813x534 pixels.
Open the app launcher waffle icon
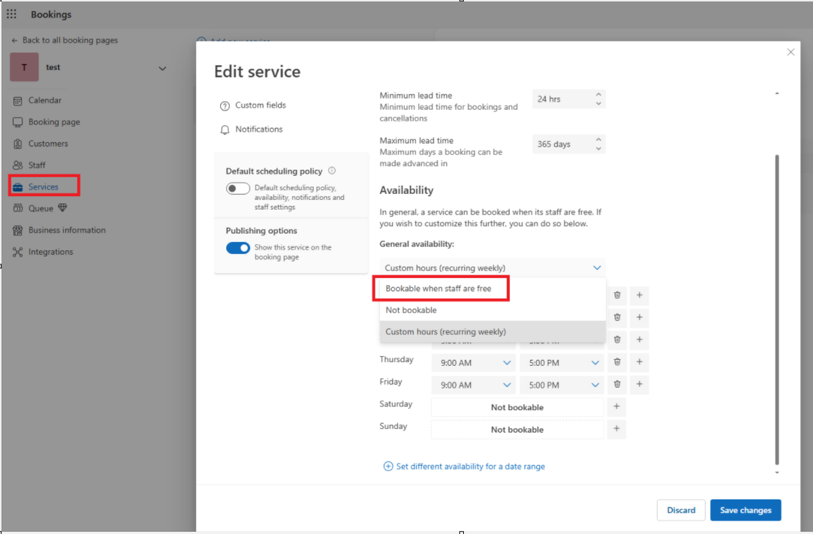coord(11,14)
